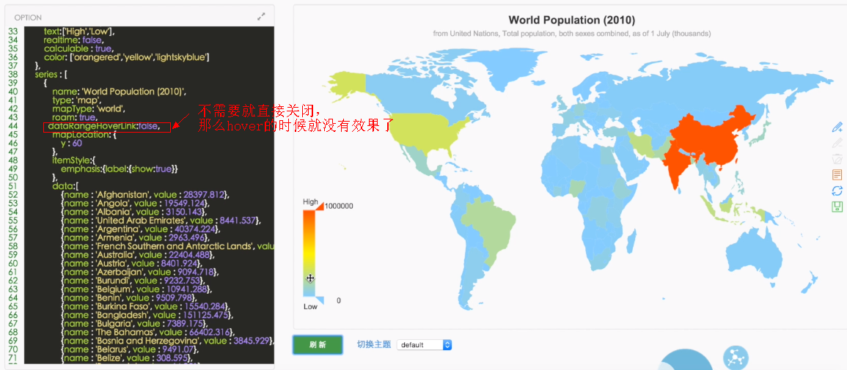
Task: Click the name: 'World Population (2010)' code line
Action: point(120,92)
